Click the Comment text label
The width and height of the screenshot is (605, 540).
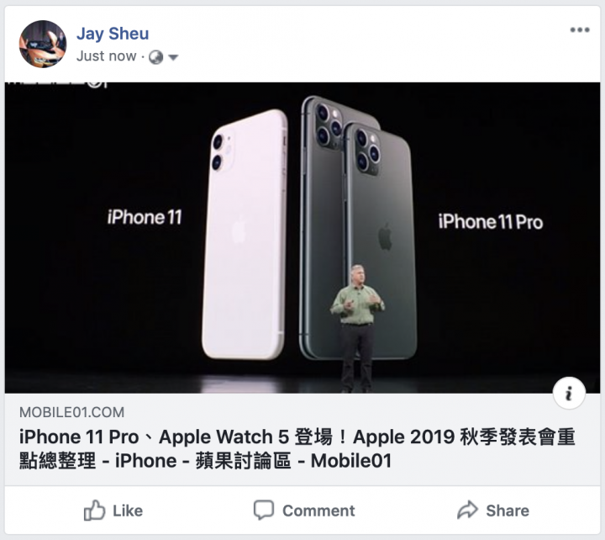318,511
